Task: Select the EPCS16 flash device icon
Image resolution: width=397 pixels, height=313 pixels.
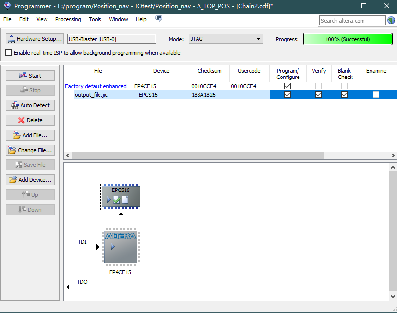Action: pyautogui.click(x=121, y=196)
